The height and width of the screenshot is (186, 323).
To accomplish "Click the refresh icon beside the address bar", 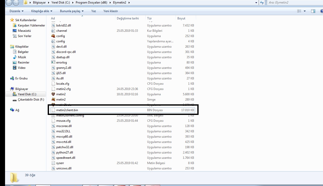I will point(262,3).
